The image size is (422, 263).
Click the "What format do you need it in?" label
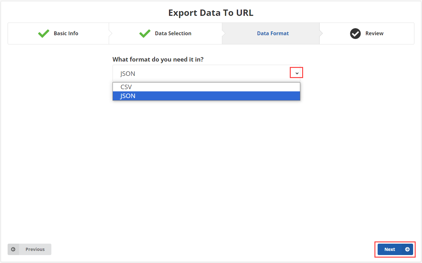coord(158,59)
